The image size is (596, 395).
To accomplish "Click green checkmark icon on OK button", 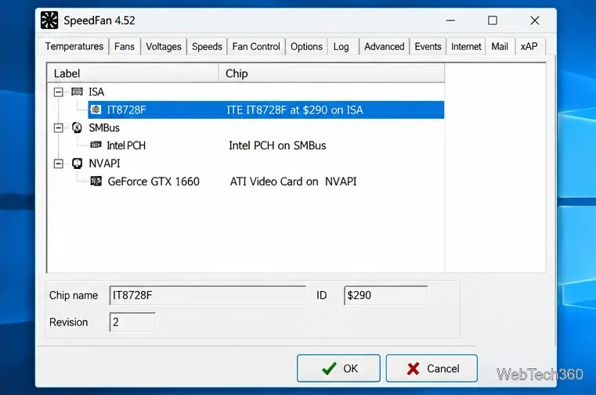I will [x=329, y=368].
